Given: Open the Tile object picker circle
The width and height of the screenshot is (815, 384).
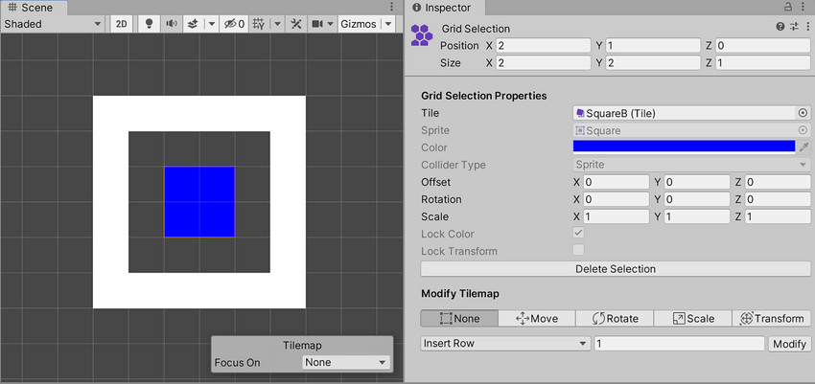Looking at the screenshot, I should pyautogui.click(x=803, y=113).
